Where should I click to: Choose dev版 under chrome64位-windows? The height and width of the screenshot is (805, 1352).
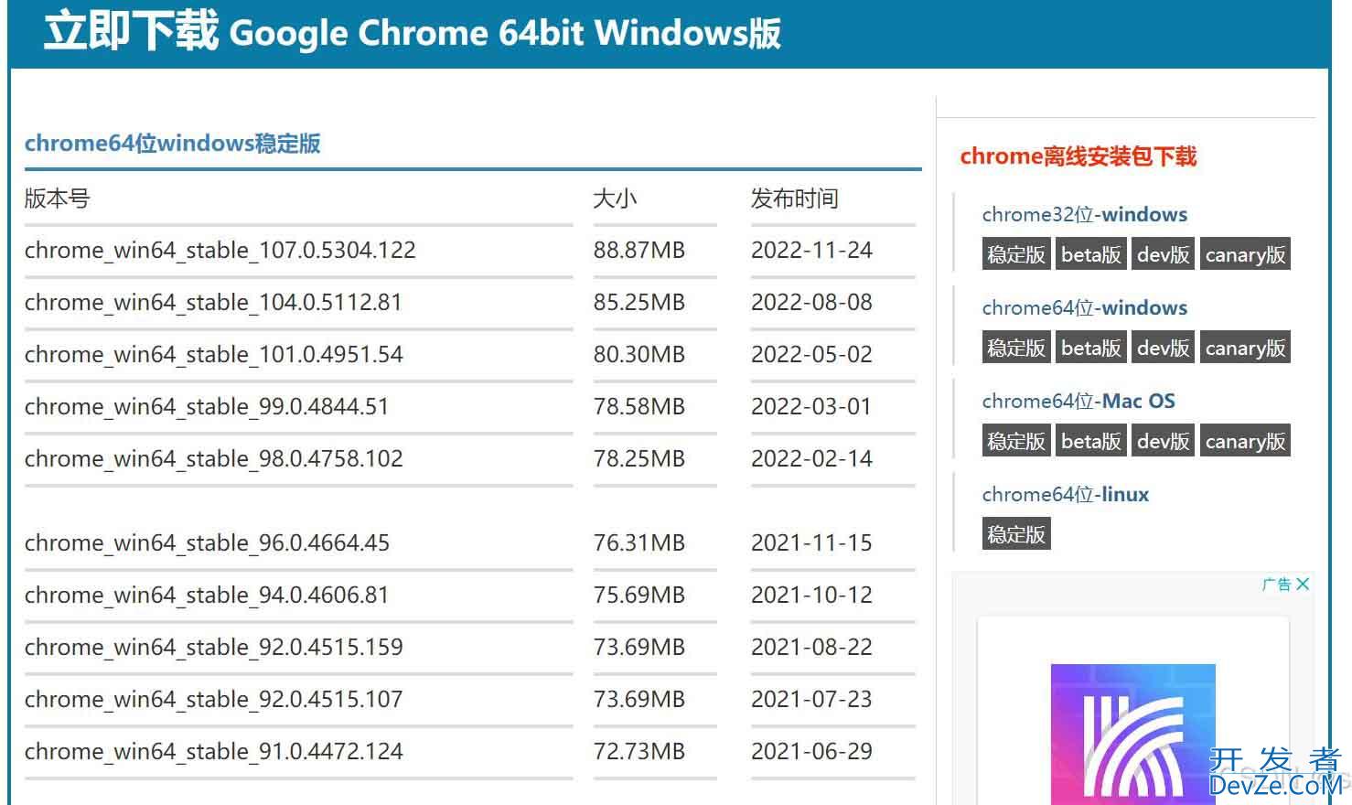coord(1164,348)
